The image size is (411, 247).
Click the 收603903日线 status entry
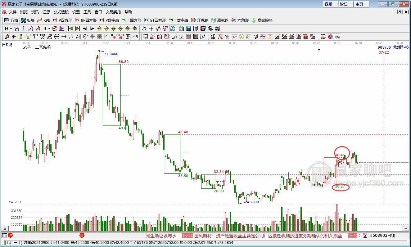click(382, 236)
